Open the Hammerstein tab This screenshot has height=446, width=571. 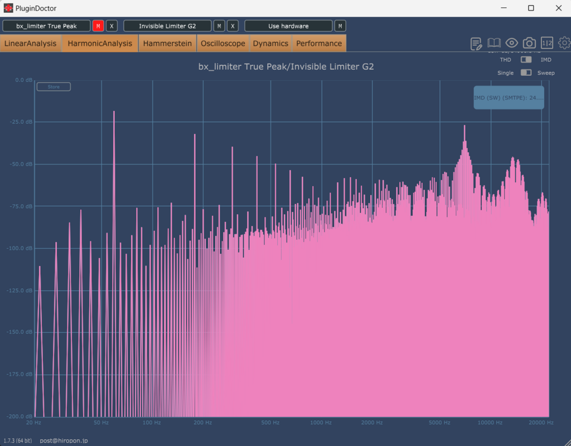(x=167, y=43)
